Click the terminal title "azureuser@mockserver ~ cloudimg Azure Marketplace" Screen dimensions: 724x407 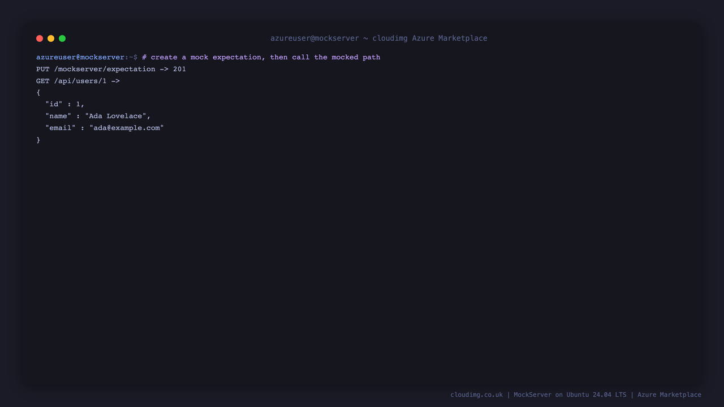[x=378, y=38]
